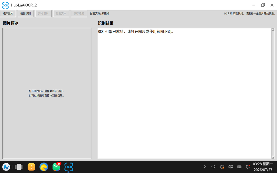Click the 识别结果 heading
This screenshot has height=173, width=277.
106,23
